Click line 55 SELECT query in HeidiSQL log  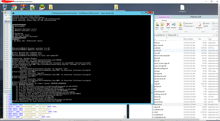tap(32, 106)
